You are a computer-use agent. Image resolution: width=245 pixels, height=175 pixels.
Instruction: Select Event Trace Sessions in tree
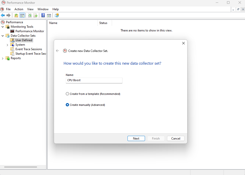coord(28,49)
